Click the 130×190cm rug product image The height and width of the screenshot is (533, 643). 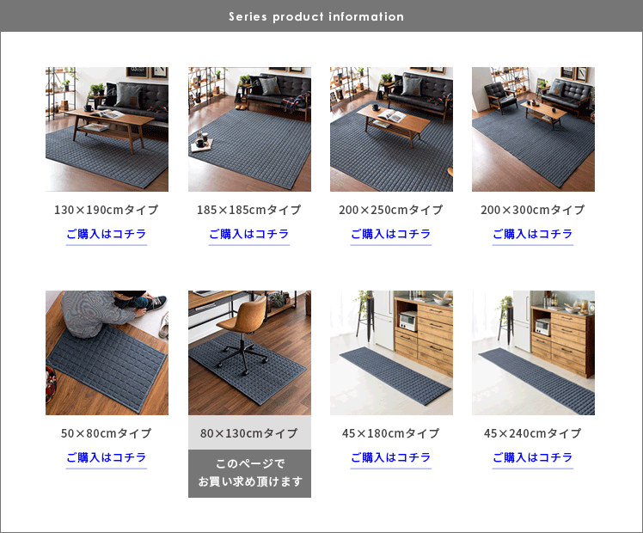[107, 129]
